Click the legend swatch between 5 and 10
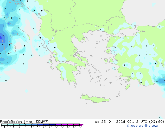 [x=28, y=125]
